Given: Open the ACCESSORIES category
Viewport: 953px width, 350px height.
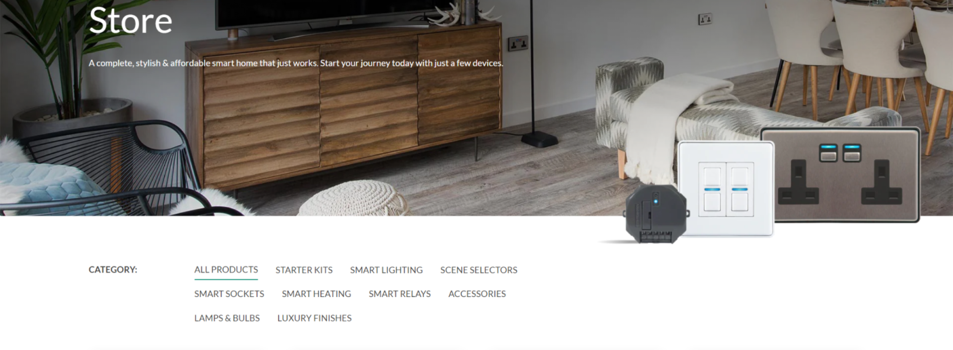Looking at the screenshot, I should pos(477,294).
